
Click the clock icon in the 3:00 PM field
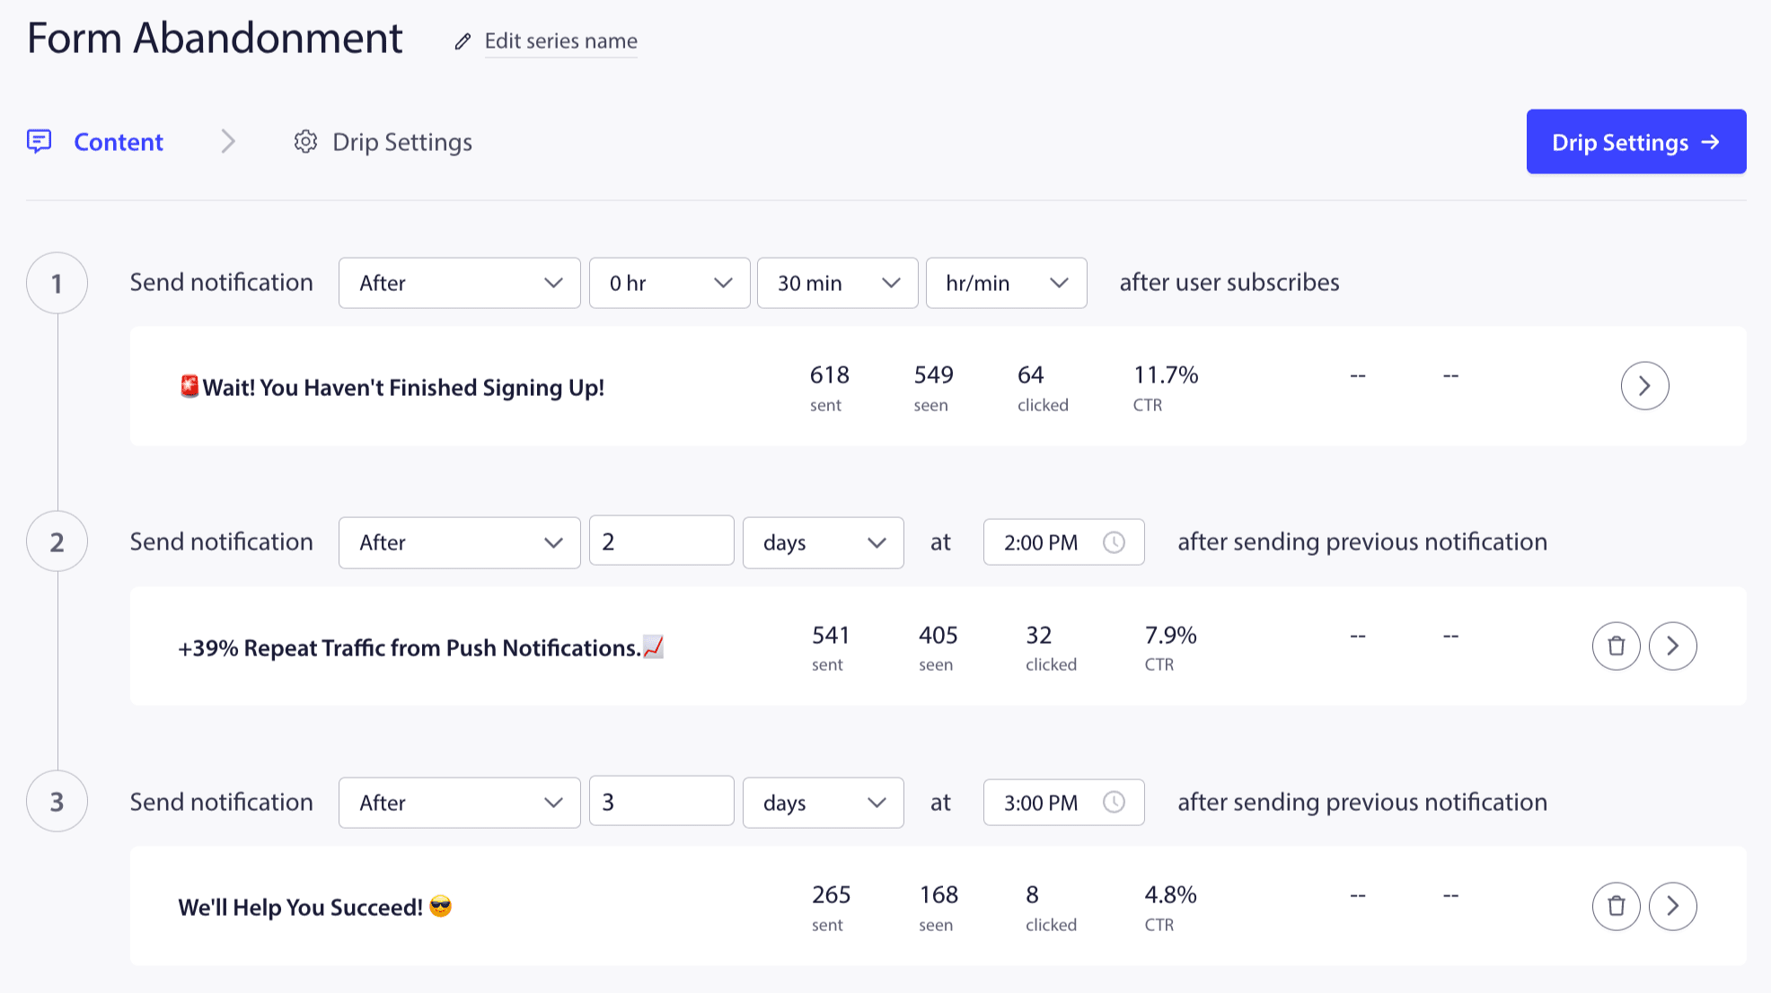(1114, 802)
